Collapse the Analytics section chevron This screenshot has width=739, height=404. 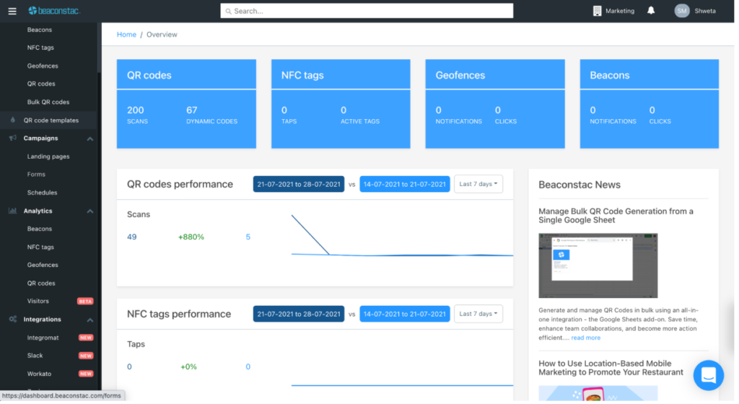point(90,212)
